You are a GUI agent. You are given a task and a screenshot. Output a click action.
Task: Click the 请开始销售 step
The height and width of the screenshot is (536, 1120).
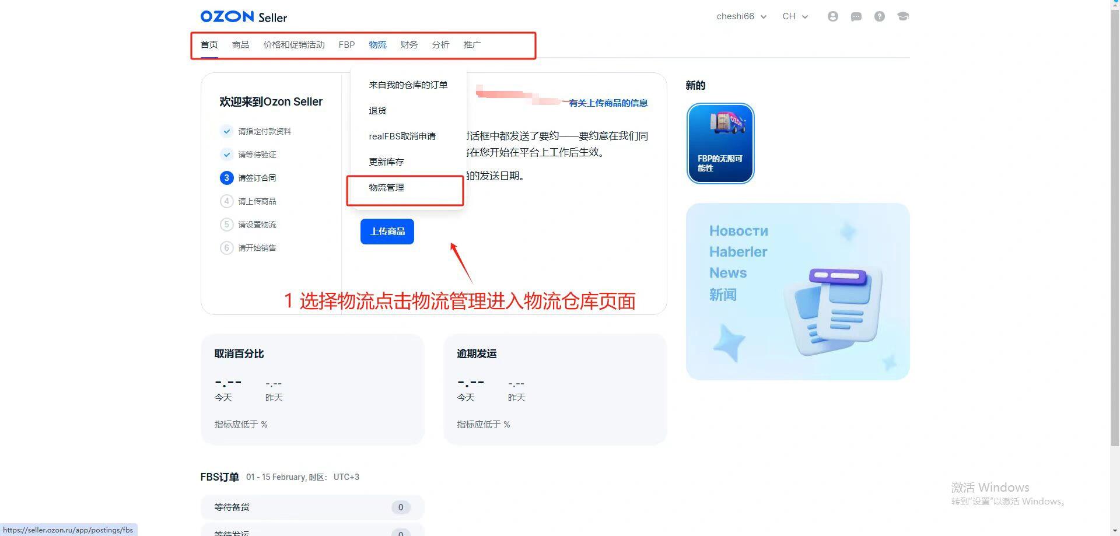257,248
